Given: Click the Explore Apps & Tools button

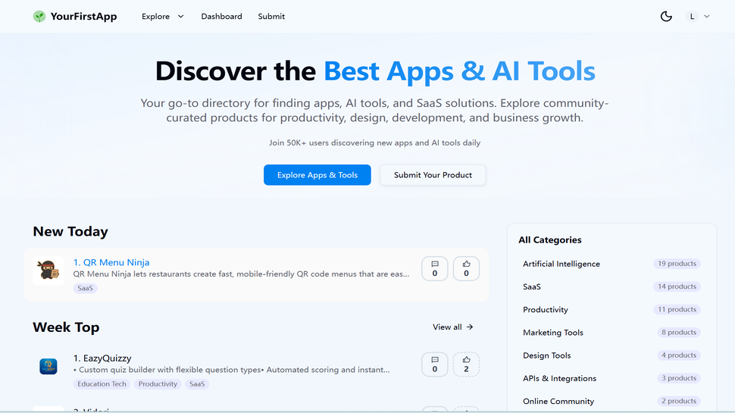Looking at the screenshot, I should (x=317, y=175).
